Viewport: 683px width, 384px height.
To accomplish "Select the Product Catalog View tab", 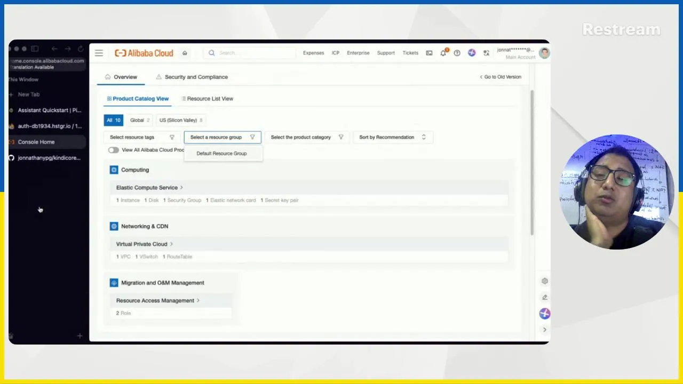I will point(138,99).
